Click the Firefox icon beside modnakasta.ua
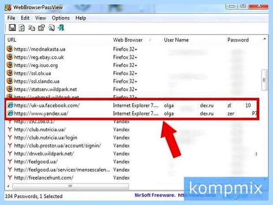Viewport: 273px width, 205px height. coord(10,49)
